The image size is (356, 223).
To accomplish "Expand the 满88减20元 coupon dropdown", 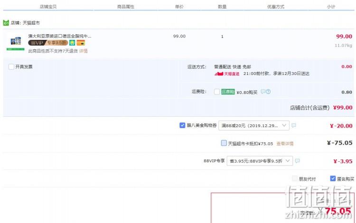I will pos(254,125).
